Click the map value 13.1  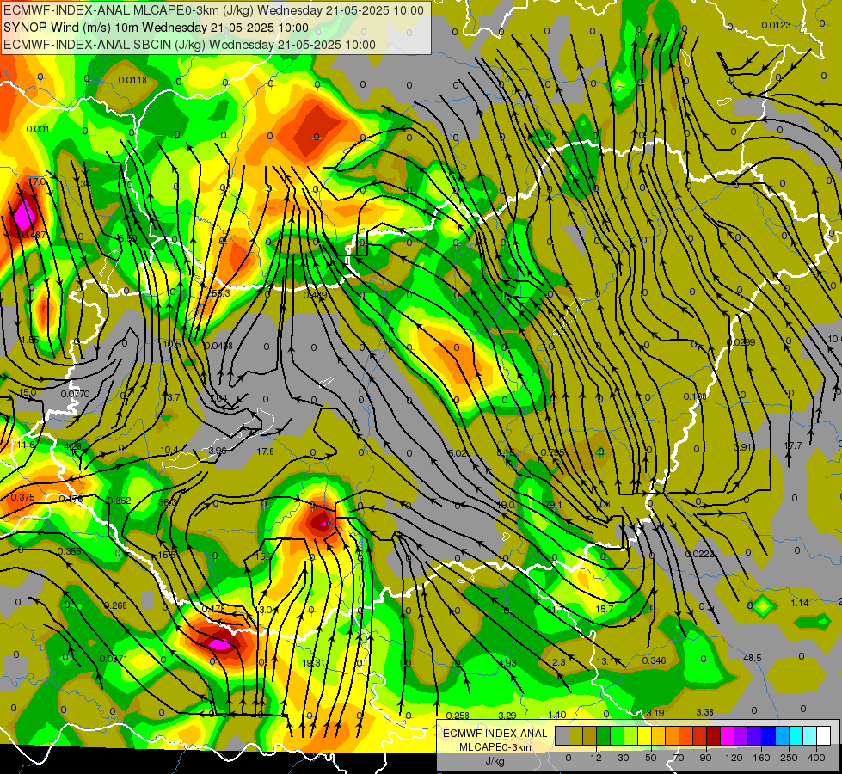pyautogui.click(x=605, y=661)
